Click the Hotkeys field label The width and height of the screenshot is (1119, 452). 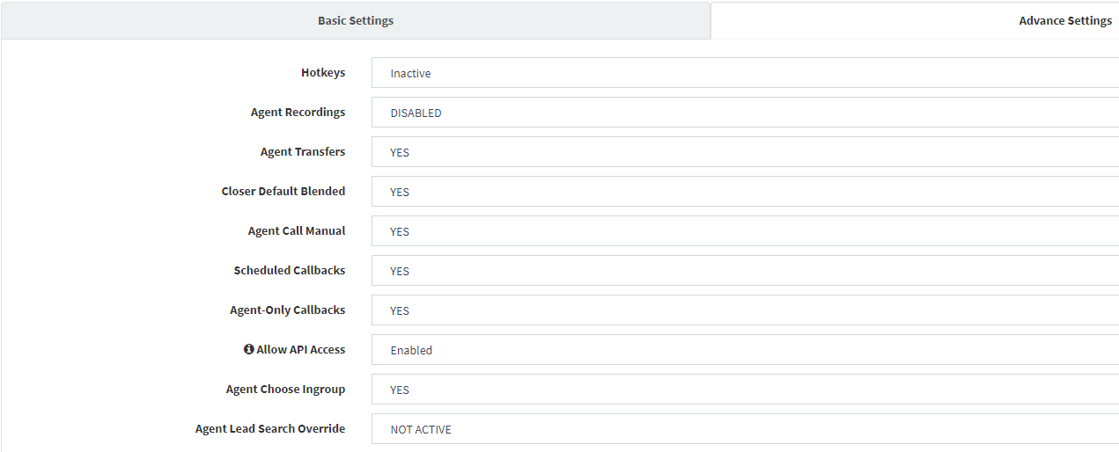coord(323,73)
